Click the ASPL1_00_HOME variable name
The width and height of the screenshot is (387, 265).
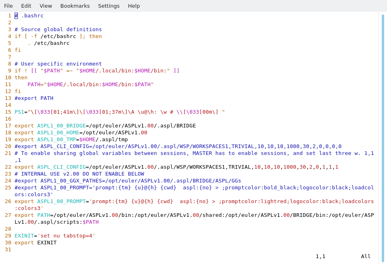tap(58, 133)
